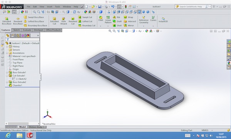
Task: Click the Undo arrow icon
Action: [x=113, y=7]
